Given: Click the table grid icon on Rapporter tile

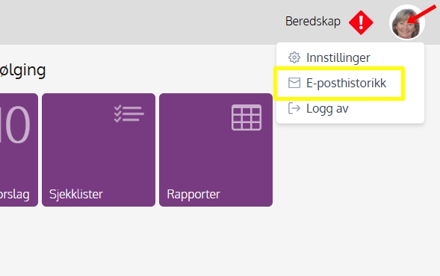Looking at the screenshot, I should [247, 117].
